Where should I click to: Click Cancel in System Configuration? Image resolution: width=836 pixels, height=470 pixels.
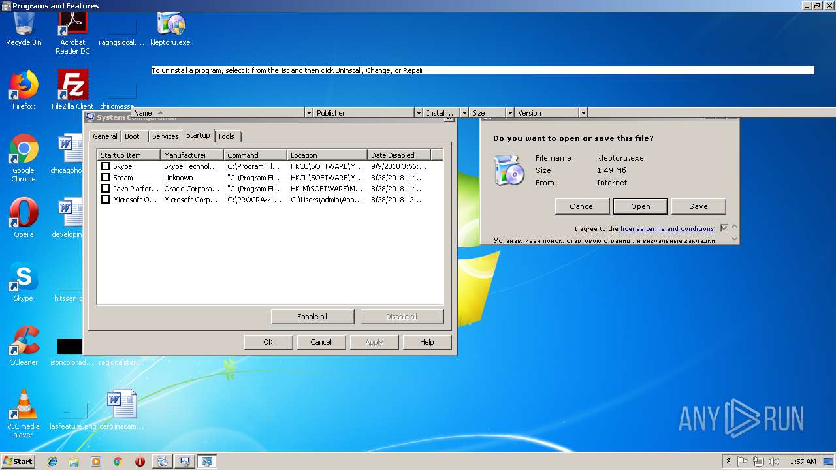coord(321,342)
